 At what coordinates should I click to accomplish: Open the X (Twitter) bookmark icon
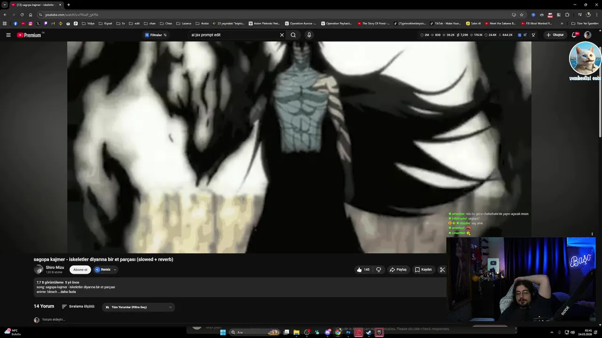coord(38,23)
